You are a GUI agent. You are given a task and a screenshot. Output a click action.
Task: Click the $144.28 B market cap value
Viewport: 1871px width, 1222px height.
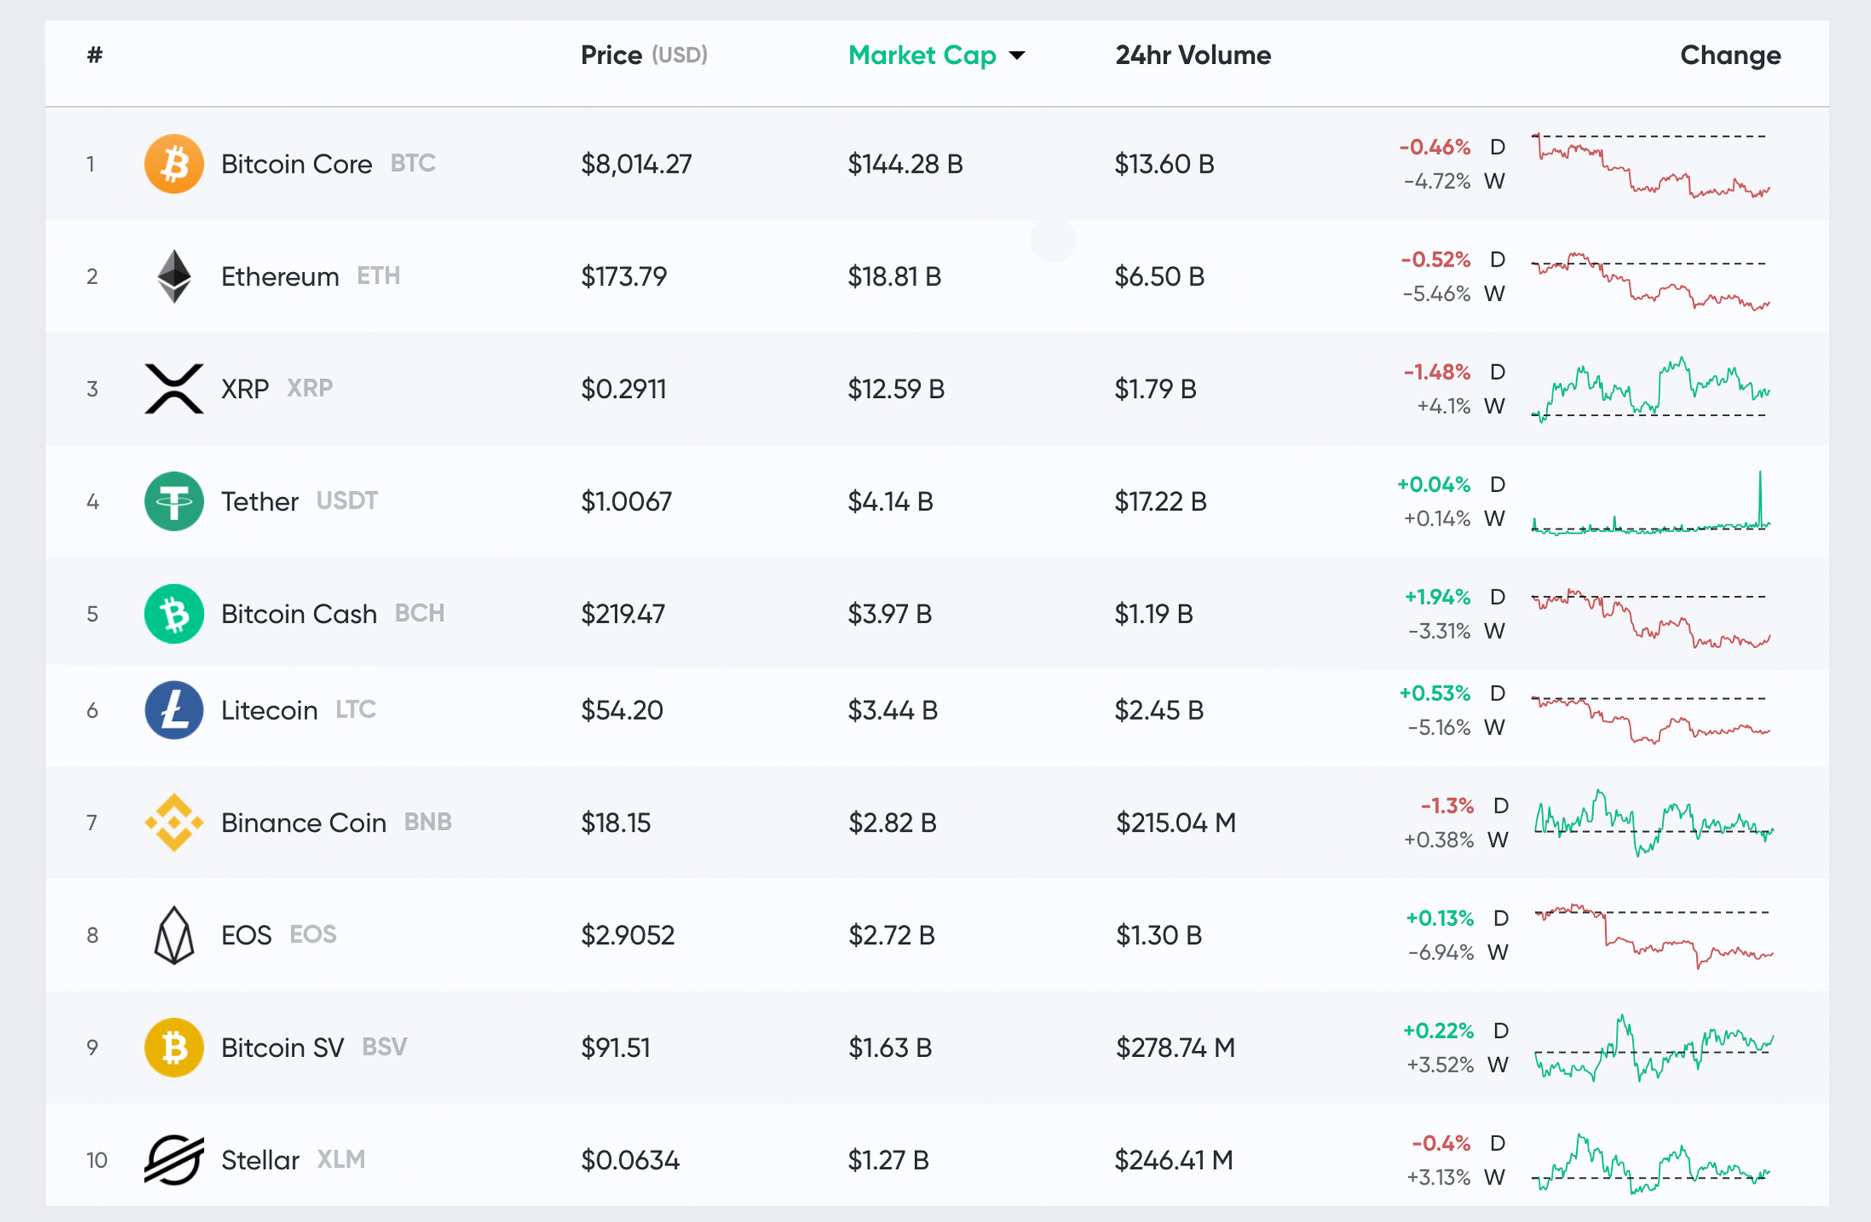(905, 163)
